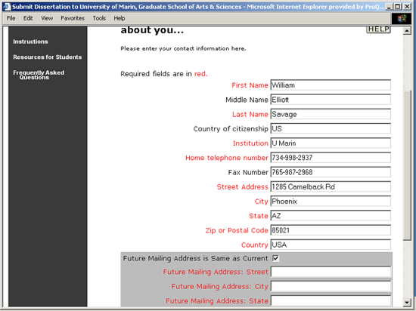Click the HELP button icon
This screenshot has height=311, width=416.
coord(378,29)
